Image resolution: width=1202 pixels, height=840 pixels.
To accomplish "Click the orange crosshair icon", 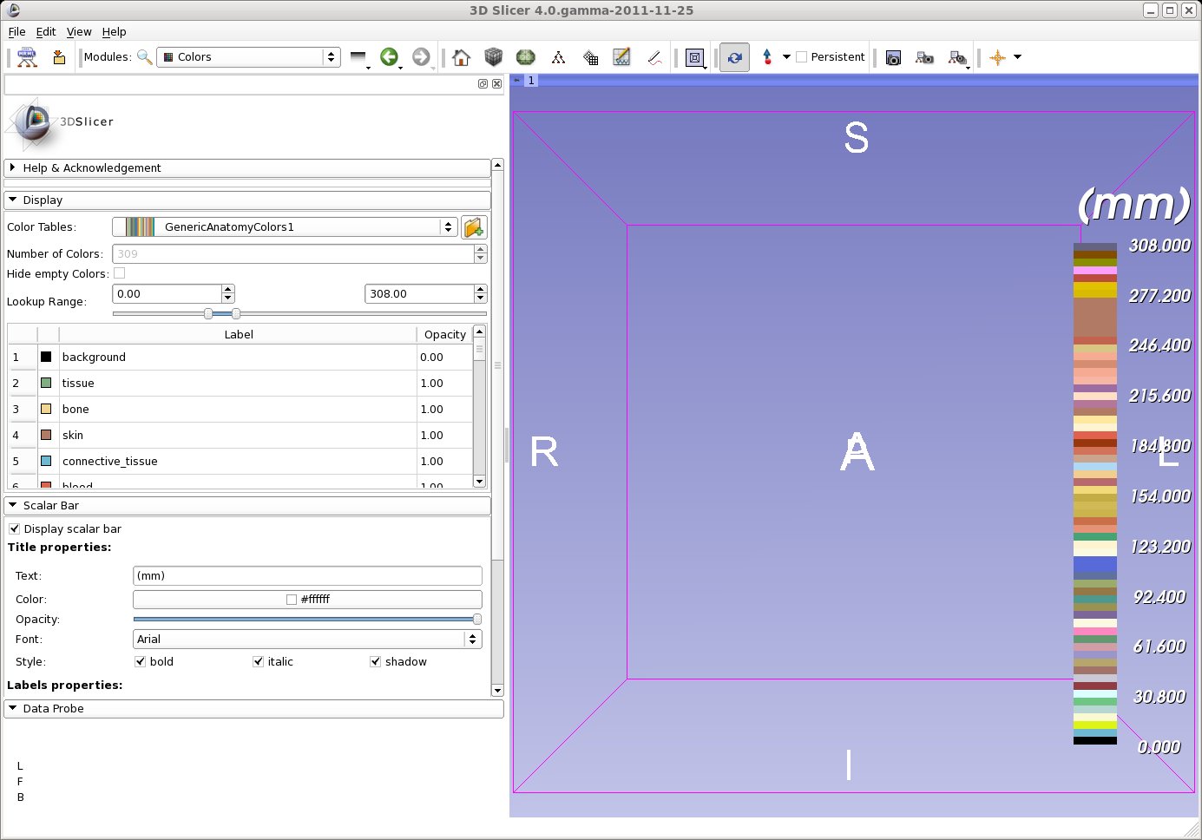I will (x=997, y=58).
